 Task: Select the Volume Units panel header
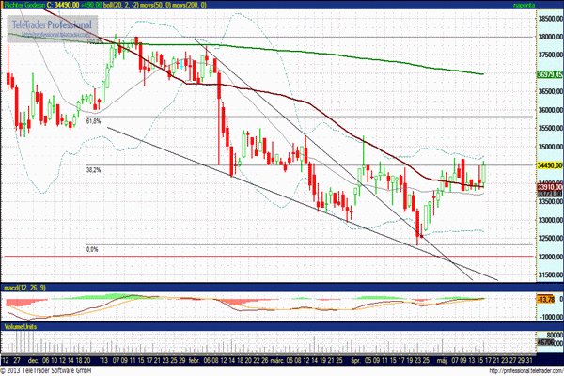coord(21,327)
